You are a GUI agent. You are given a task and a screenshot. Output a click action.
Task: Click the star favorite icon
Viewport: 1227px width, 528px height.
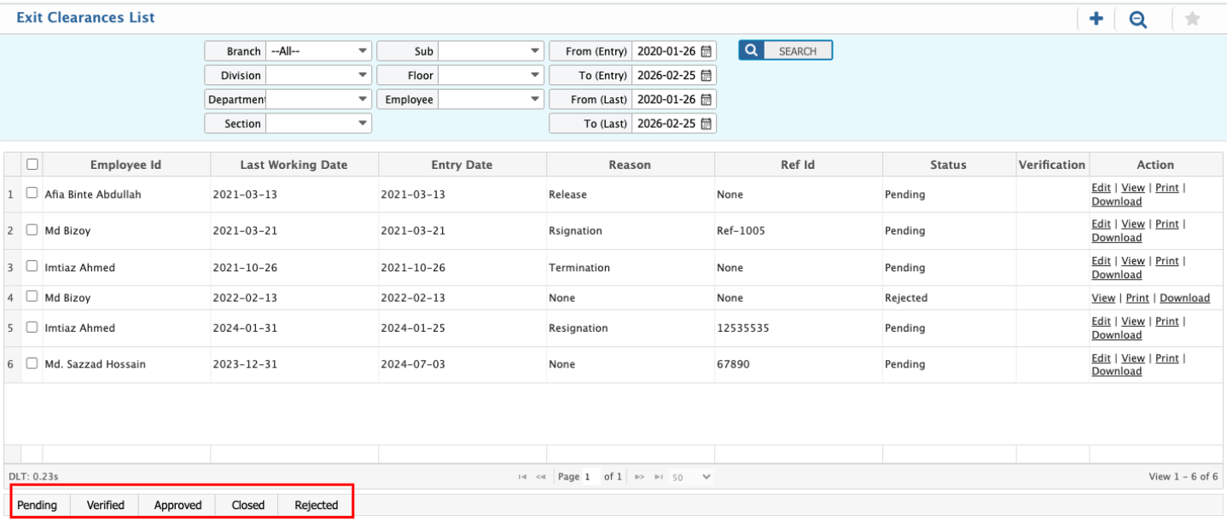click(x=1192, y=19)
